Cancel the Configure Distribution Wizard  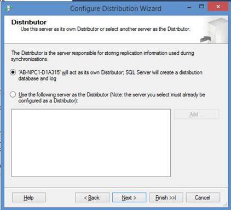(x=203, y=197)
